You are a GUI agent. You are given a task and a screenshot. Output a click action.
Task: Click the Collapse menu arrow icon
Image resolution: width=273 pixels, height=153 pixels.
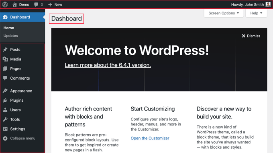[5, 138]
